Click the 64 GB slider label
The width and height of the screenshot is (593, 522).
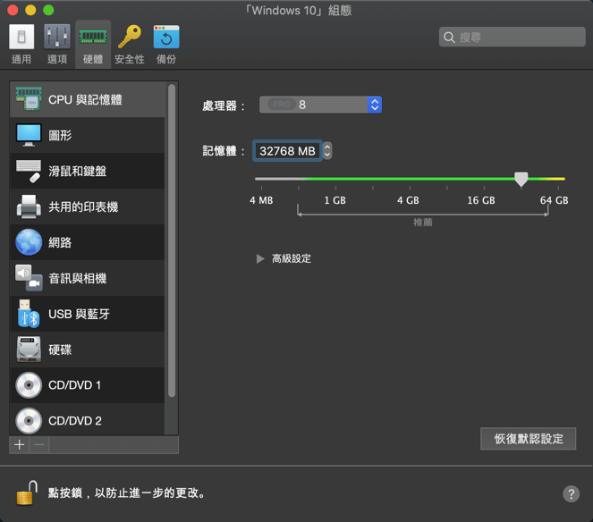554,200
